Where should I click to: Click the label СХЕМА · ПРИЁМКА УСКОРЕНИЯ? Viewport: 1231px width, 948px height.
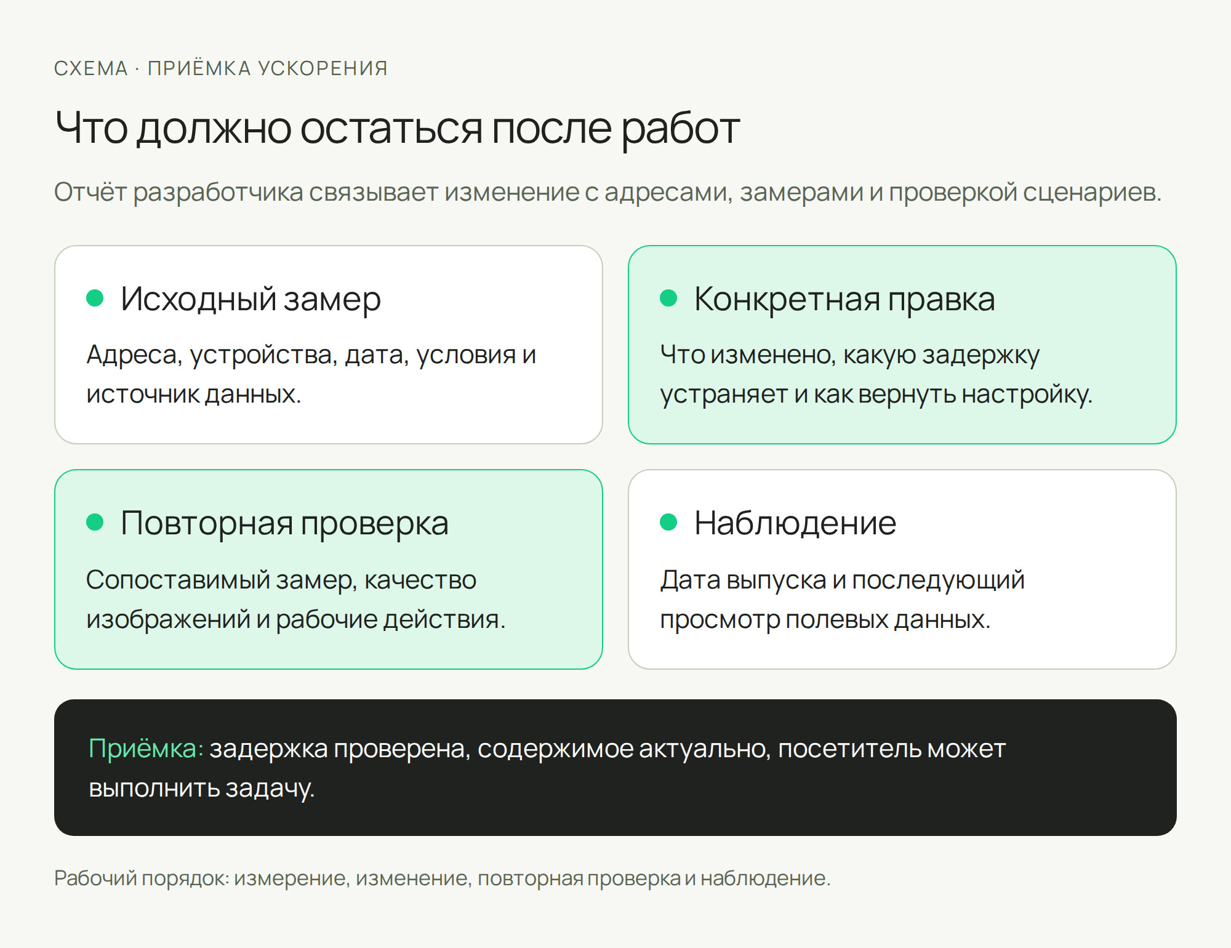221,68
